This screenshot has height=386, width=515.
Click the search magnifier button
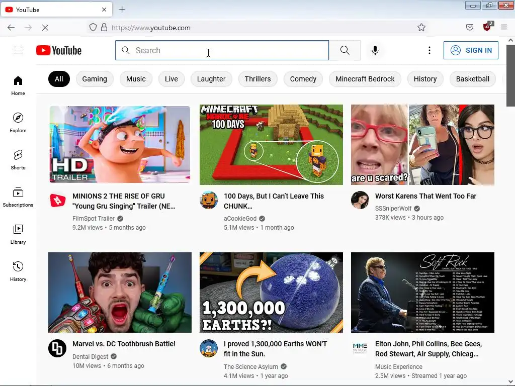345,50
